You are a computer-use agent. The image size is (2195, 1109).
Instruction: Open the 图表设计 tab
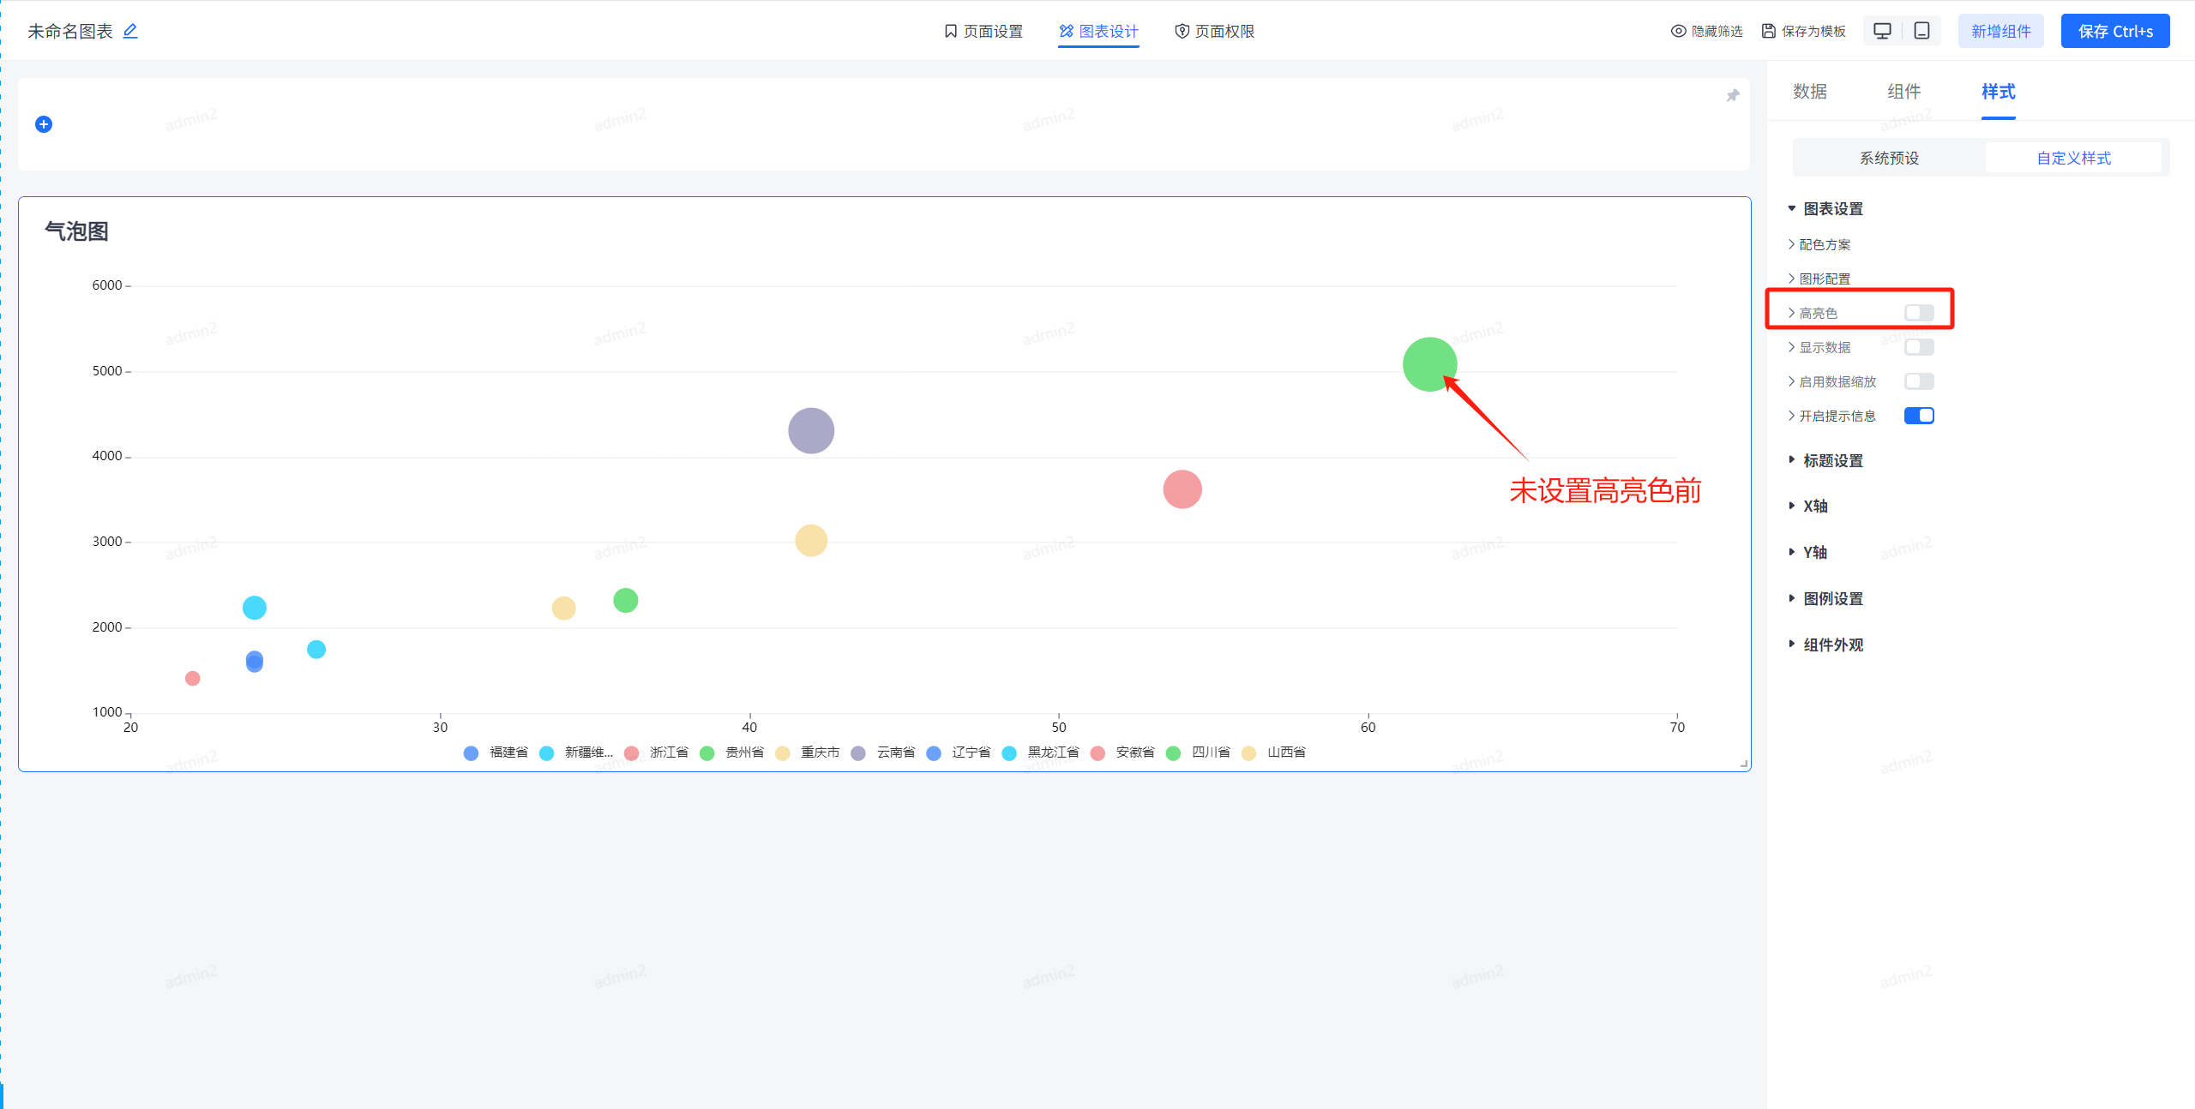[x=1098, y=31]
